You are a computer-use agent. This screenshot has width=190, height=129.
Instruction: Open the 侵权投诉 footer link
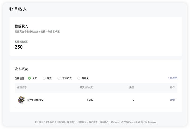tap(82, 122)
